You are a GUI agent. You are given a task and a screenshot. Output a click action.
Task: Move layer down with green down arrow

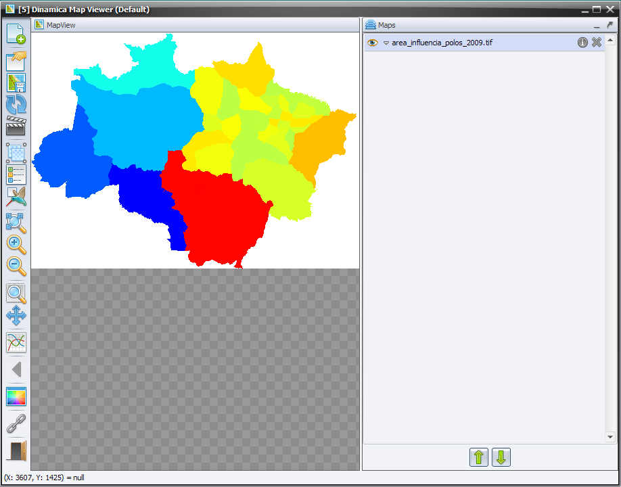501,457
